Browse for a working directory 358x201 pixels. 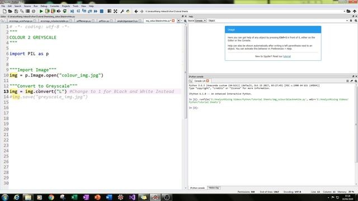tap(348, 11)
